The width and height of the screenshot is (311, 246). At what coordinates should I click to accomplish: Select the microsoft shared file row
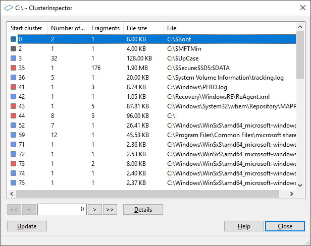pyautogui.click(x=152, y=135)
